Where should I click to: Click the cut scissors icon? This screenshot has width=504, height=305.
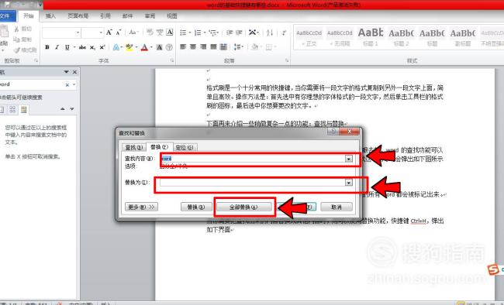point(17,29)
